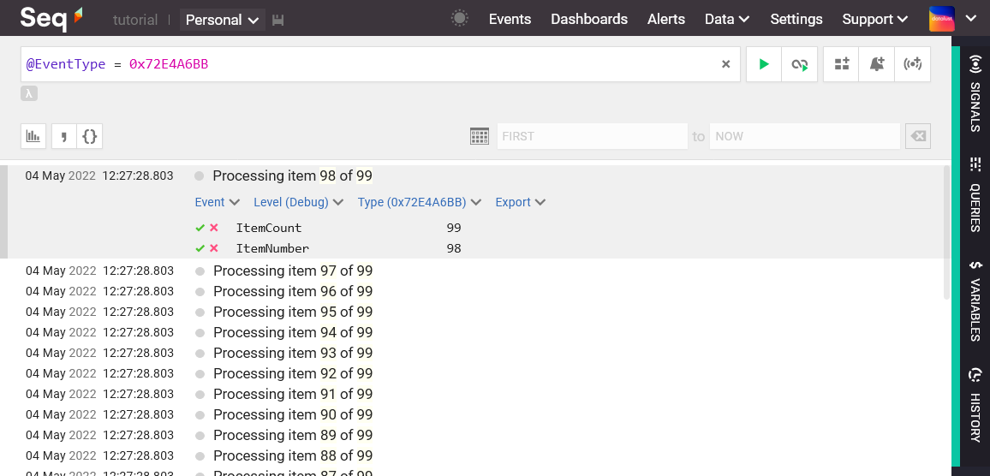Expand the 'Processing item 97 of 99' event
This screenshot has height=476, width=990.
point(293,271)
